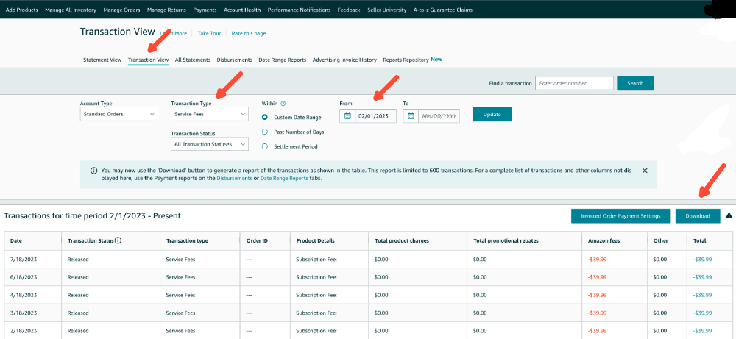This screenshot has height=339, width=736.
Task: Click the Update button
Action: tap(492, 115)
